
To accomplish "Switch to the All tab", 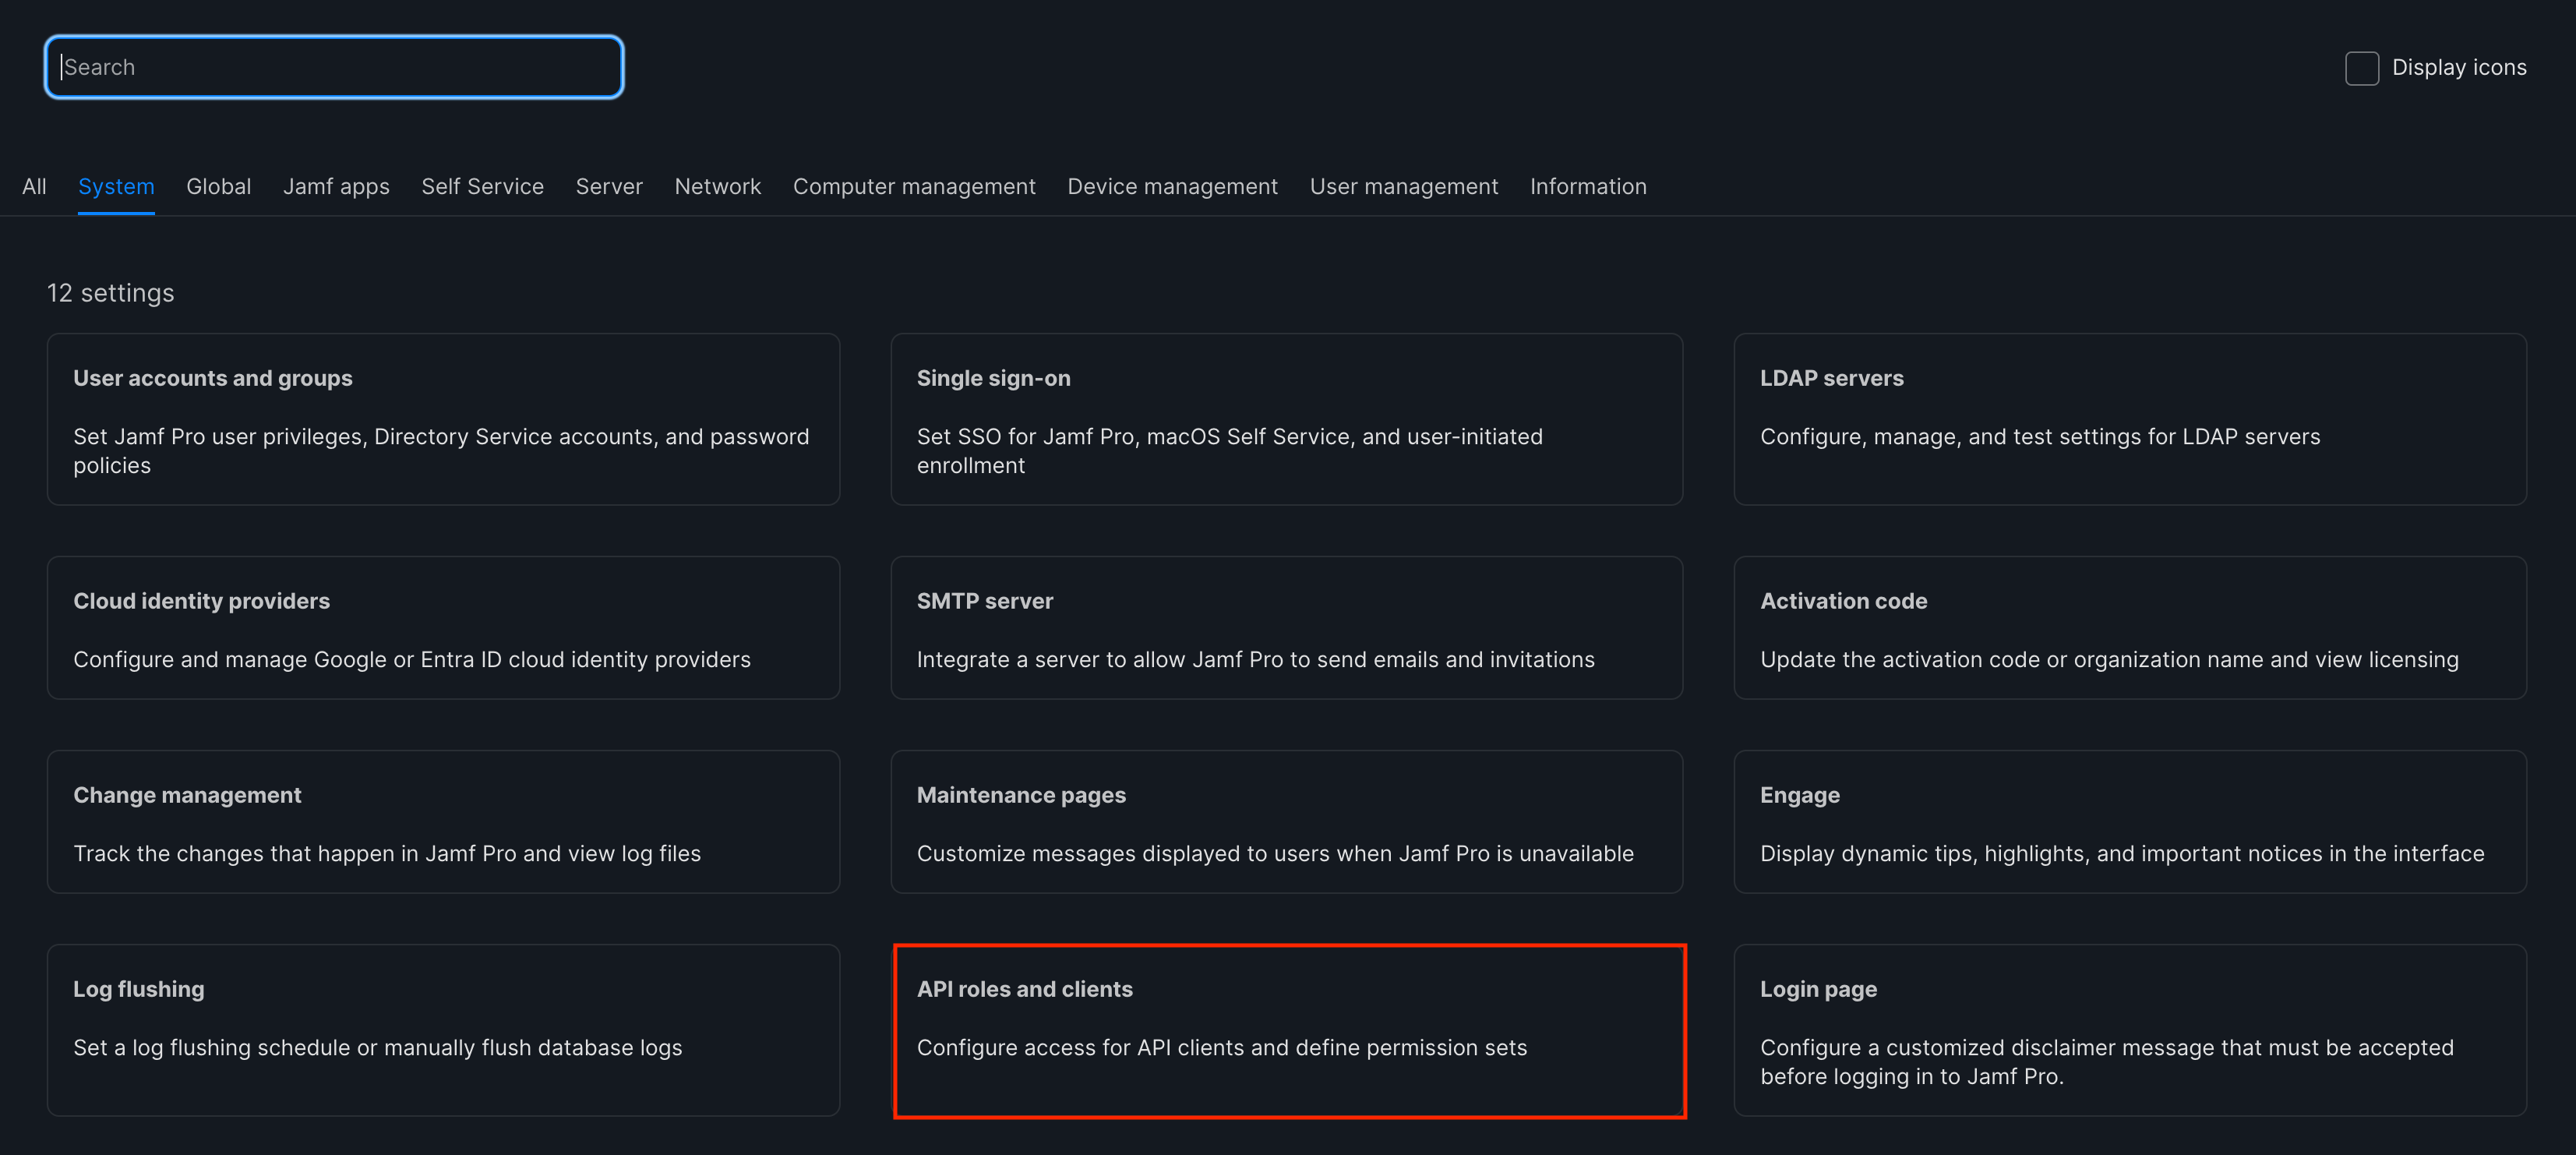I will click(x=34, y=186).
